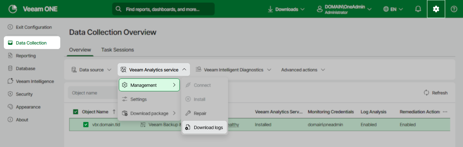
Task: Click the About info icon
Action: (10, 120)
